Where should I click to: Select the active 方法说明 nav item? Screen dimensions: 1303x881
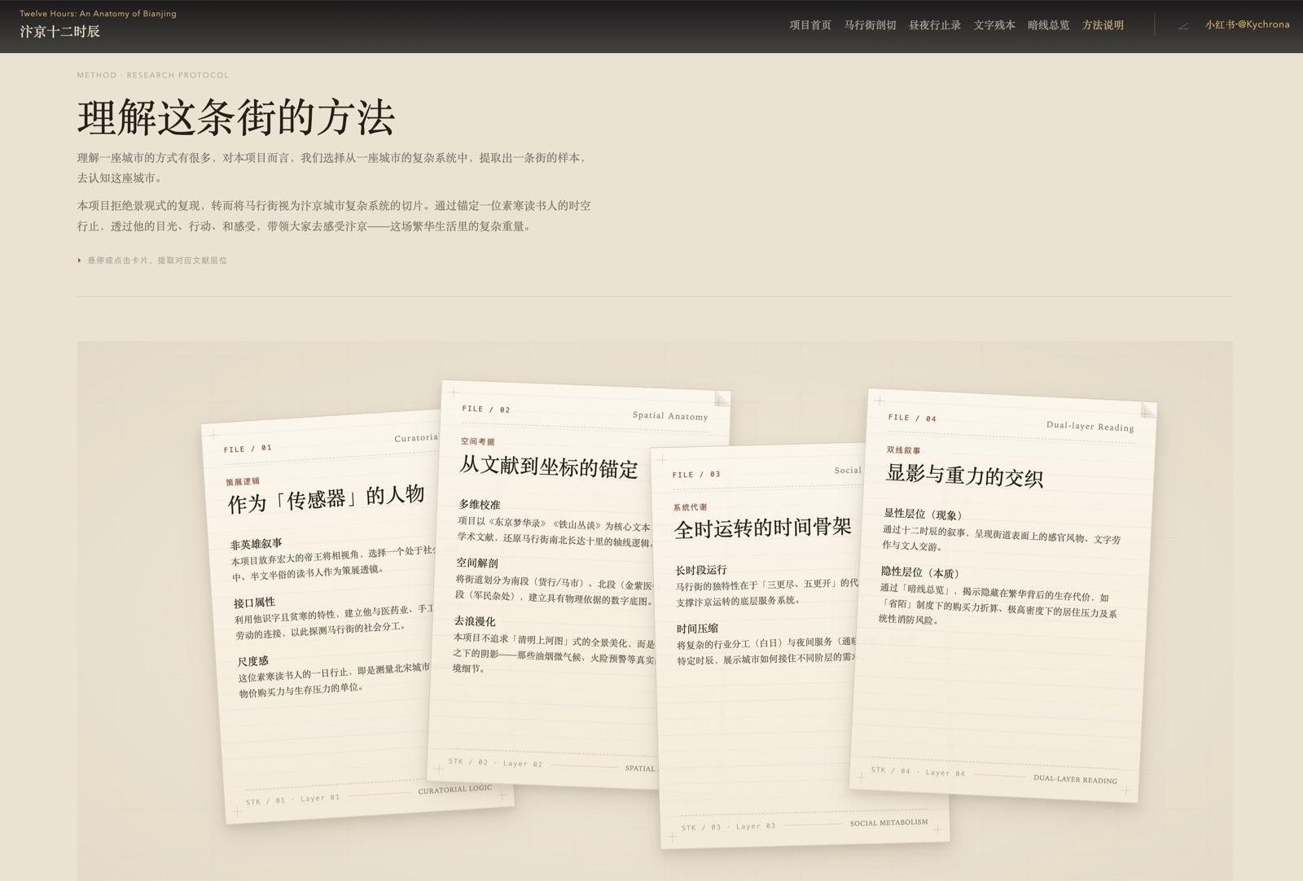point(1103,25)
